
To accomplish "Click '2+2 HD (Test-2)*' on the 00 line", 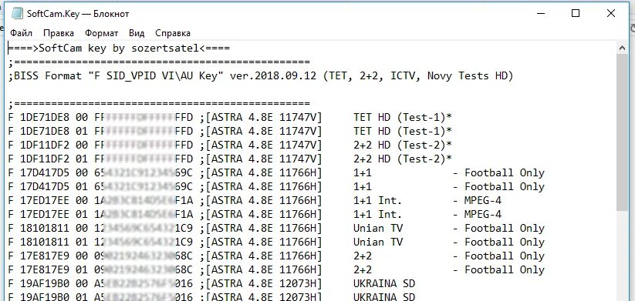I will coord(403,145).
